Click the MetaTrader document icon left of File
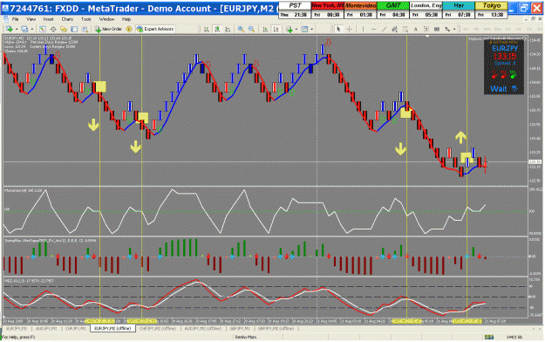545x342 pixels. pos(5,19)
